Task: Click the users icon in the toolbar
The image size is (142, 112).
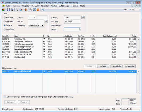Action: pyautogui.click(x=3, y=10)
